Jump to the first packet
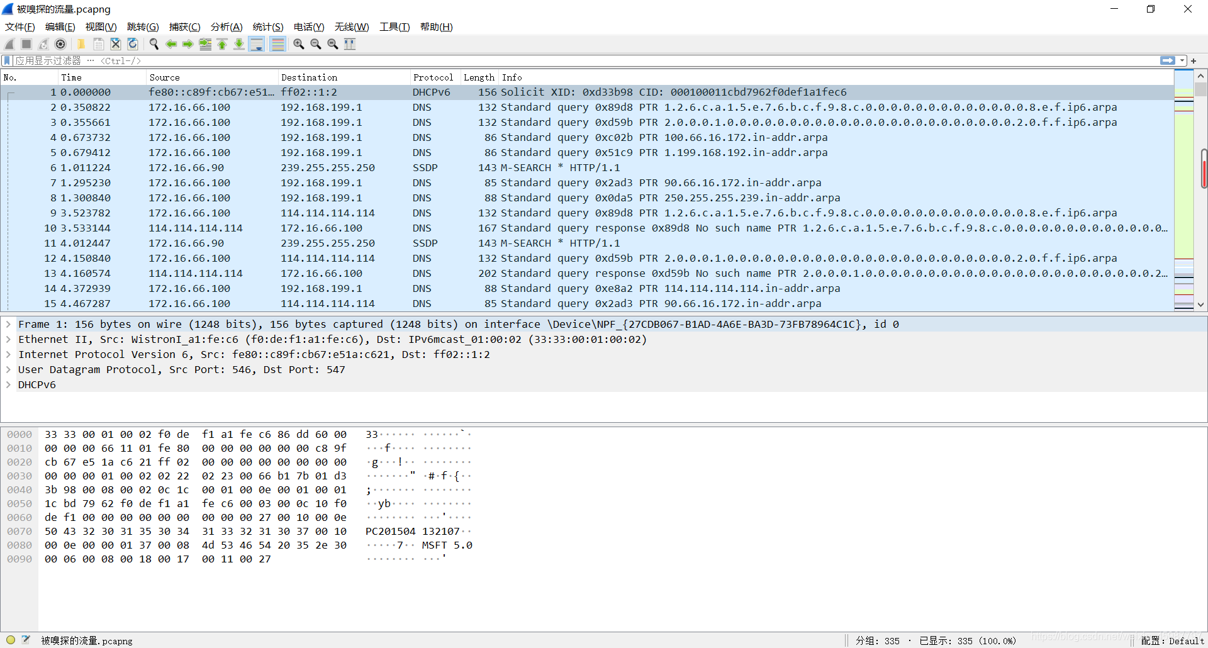The height and width of the screenshot is (648, 1208). (222, 44)
